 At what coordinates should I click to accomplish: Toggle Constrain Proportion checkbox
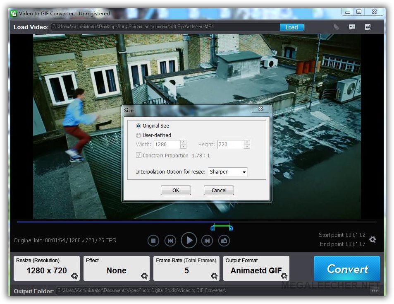(x=138, y=155)
